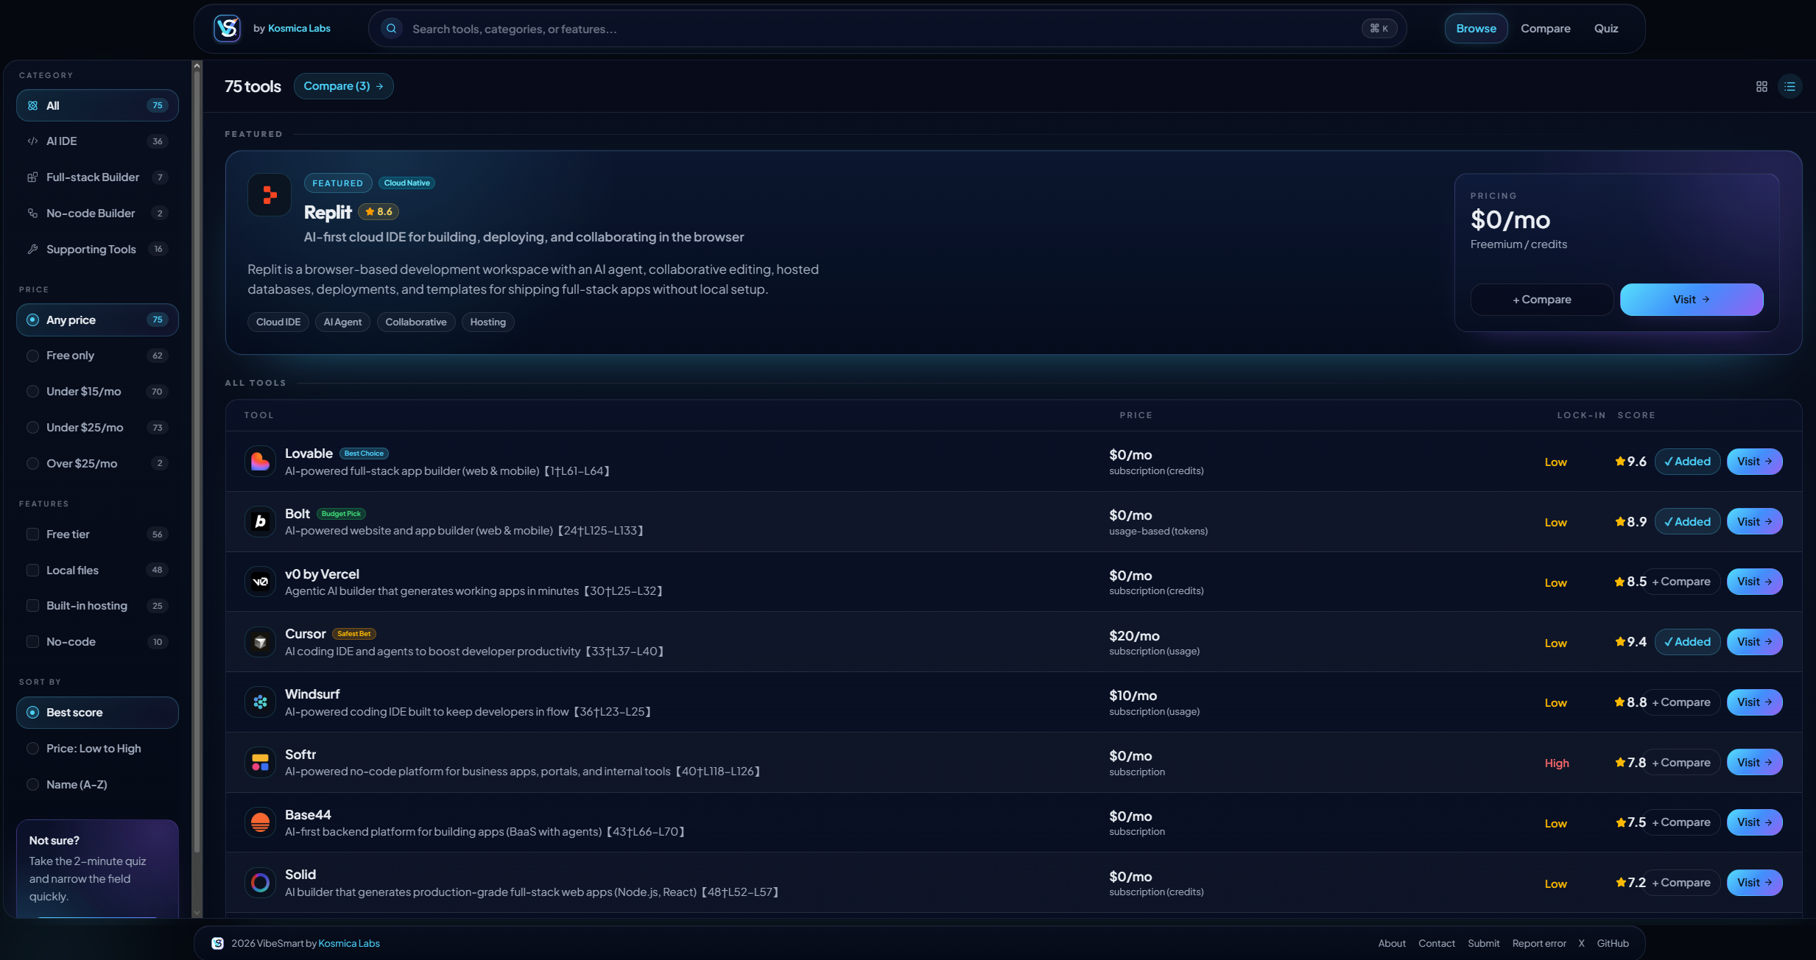The height and width of the screenshot is (960, 1816).
Task: Open the Softr tool logo
Action: click(260, 763)
